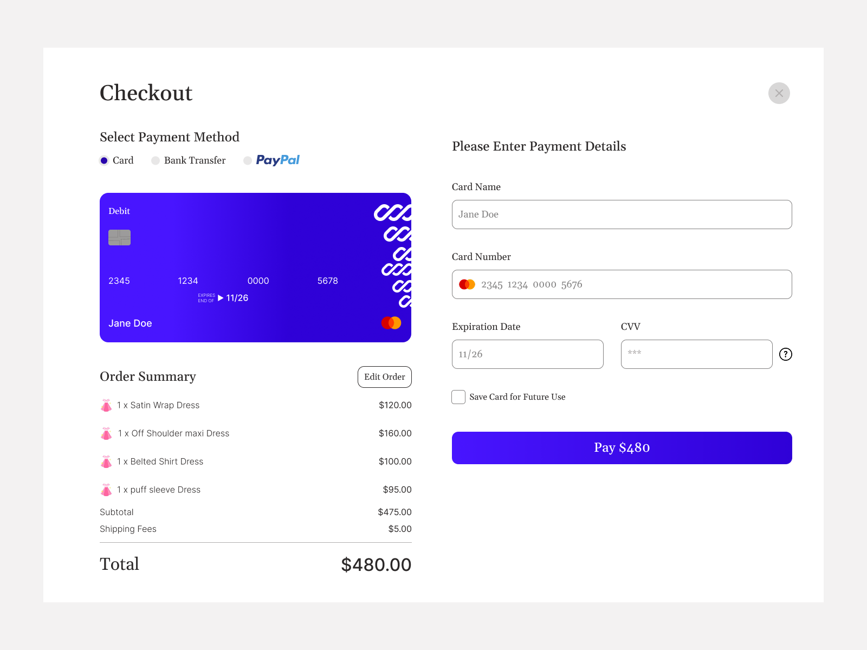Click the Mastercard icon in Card Number field
The image size is (867, 650).
click(x=467, y=284)
